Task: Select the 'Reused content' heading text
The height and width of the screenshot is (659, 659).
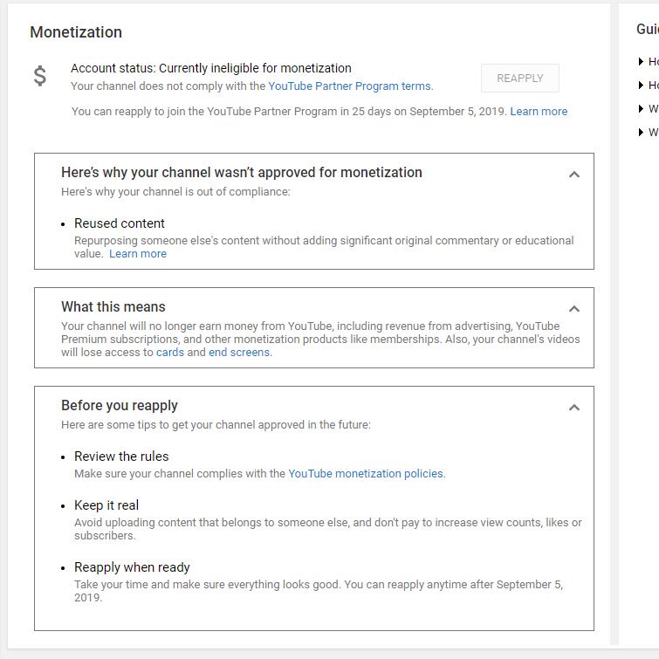Action: point(120,223)
